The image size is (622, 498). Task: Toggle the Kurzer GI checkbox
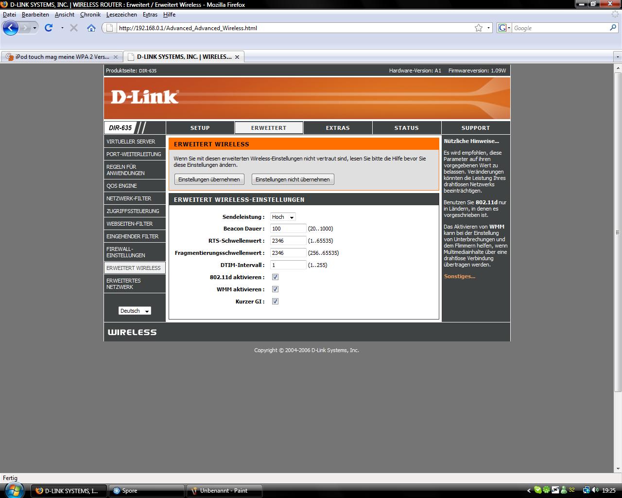[x=275, y=302]
